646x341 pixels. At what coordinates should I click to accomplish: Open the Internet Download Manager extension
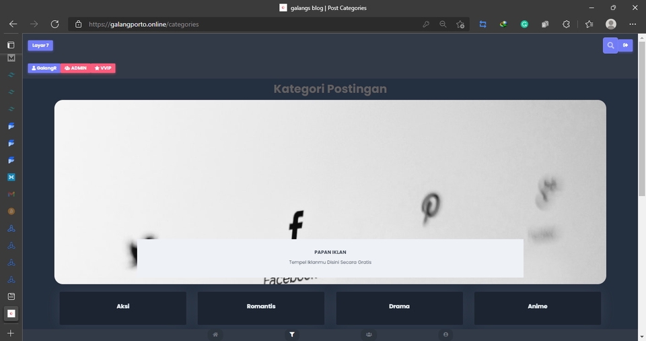503,24
